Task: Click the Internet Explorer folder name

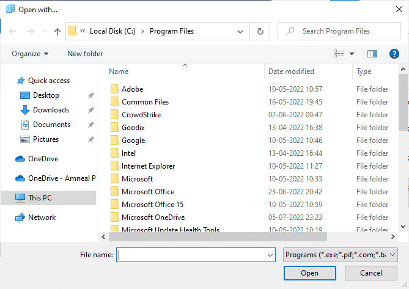Action: pyautogui.click(x=148, y=166)
